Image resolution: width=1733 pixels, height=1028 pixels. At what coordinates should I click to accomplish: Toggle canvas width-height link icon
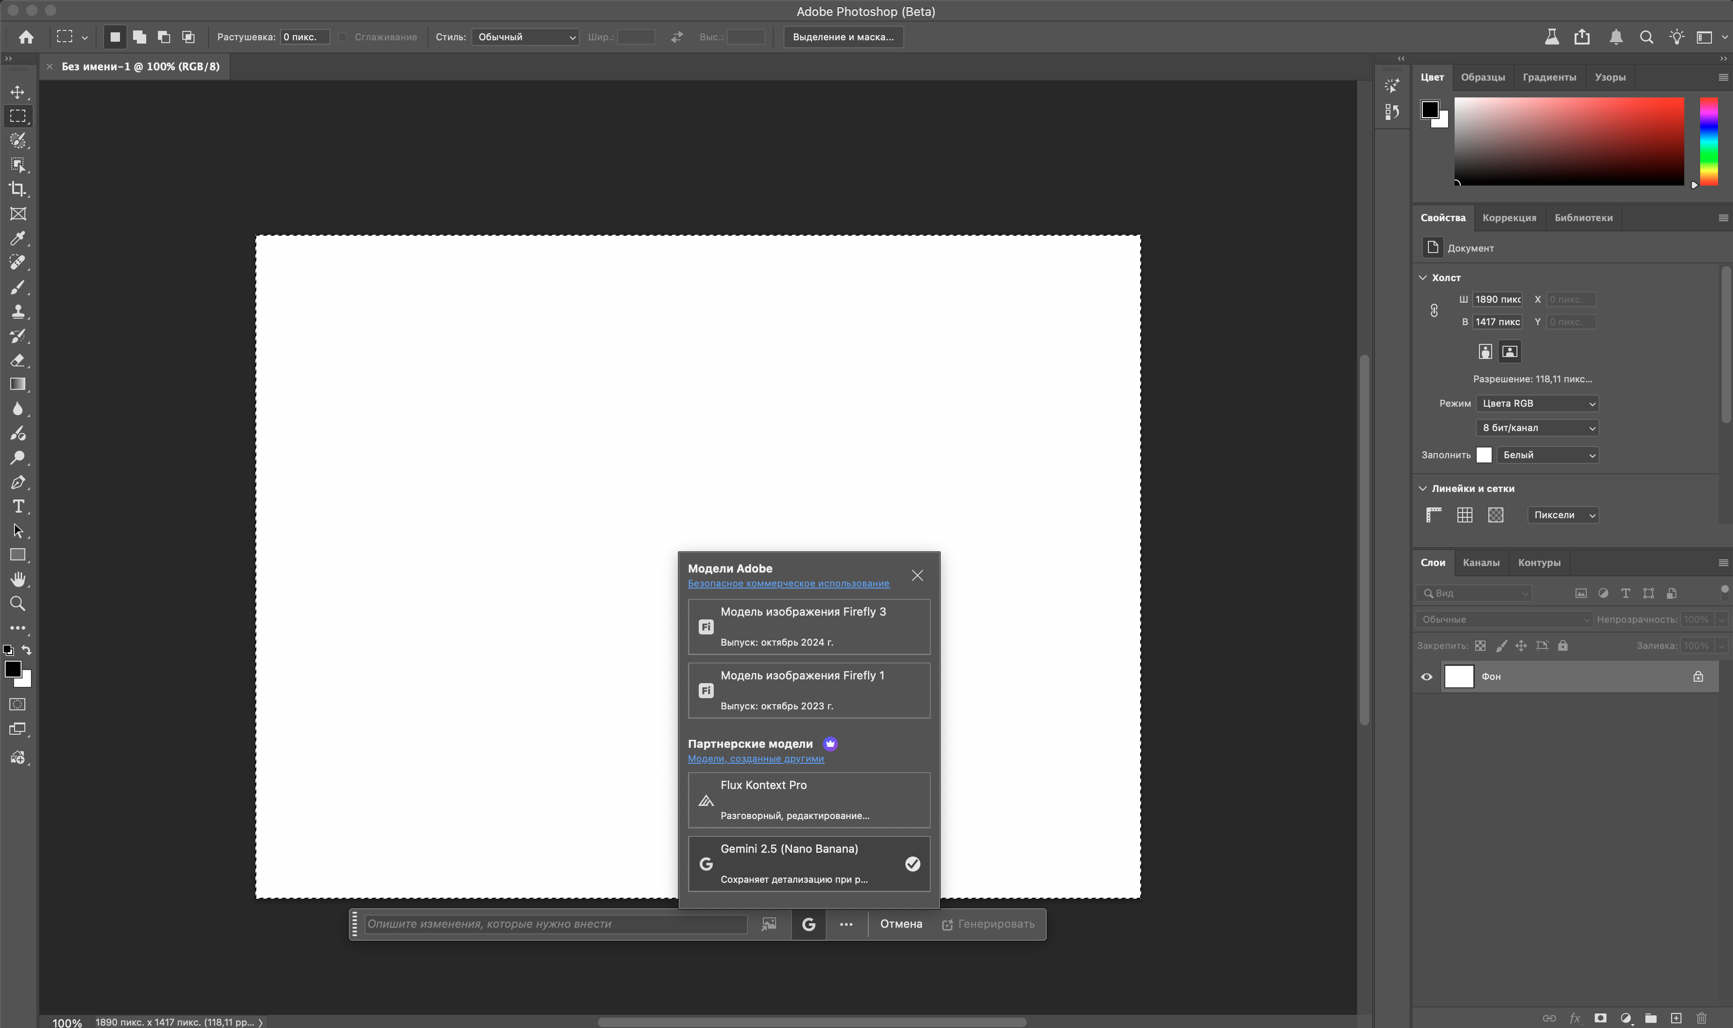1434,310
